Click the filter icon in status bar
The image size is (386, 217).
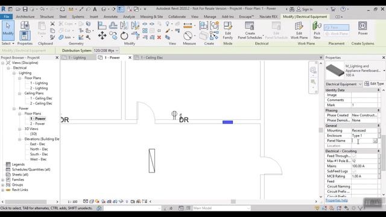(x=361, y=208)
